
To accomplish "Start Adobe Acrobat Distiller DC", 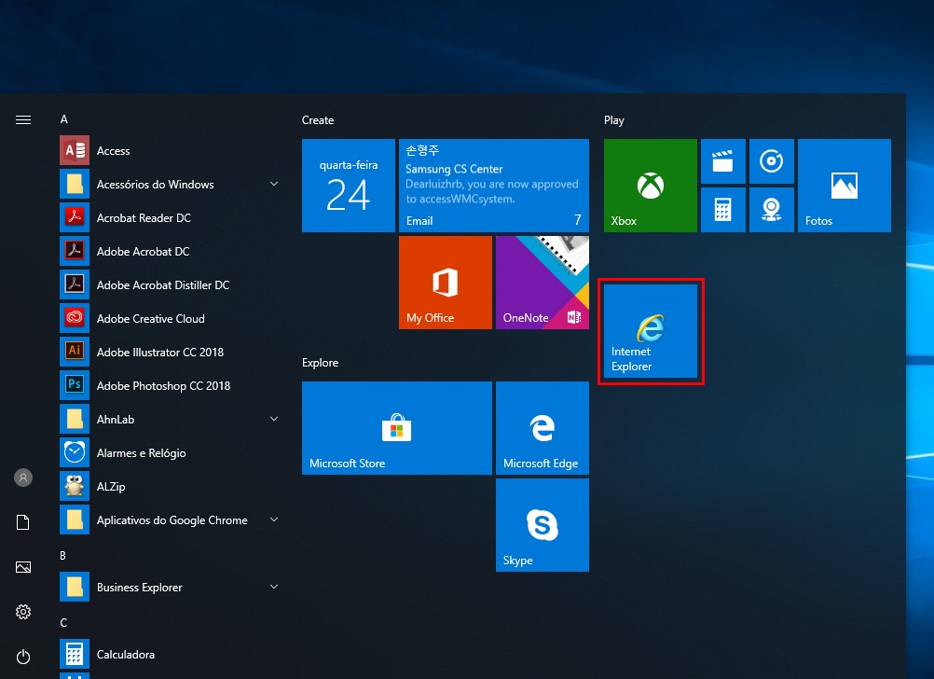I will pos(170,285).
